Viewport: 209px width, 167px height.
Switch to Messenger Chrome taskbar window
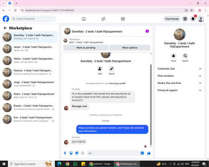pyautogui.click(x=127, y=164)
